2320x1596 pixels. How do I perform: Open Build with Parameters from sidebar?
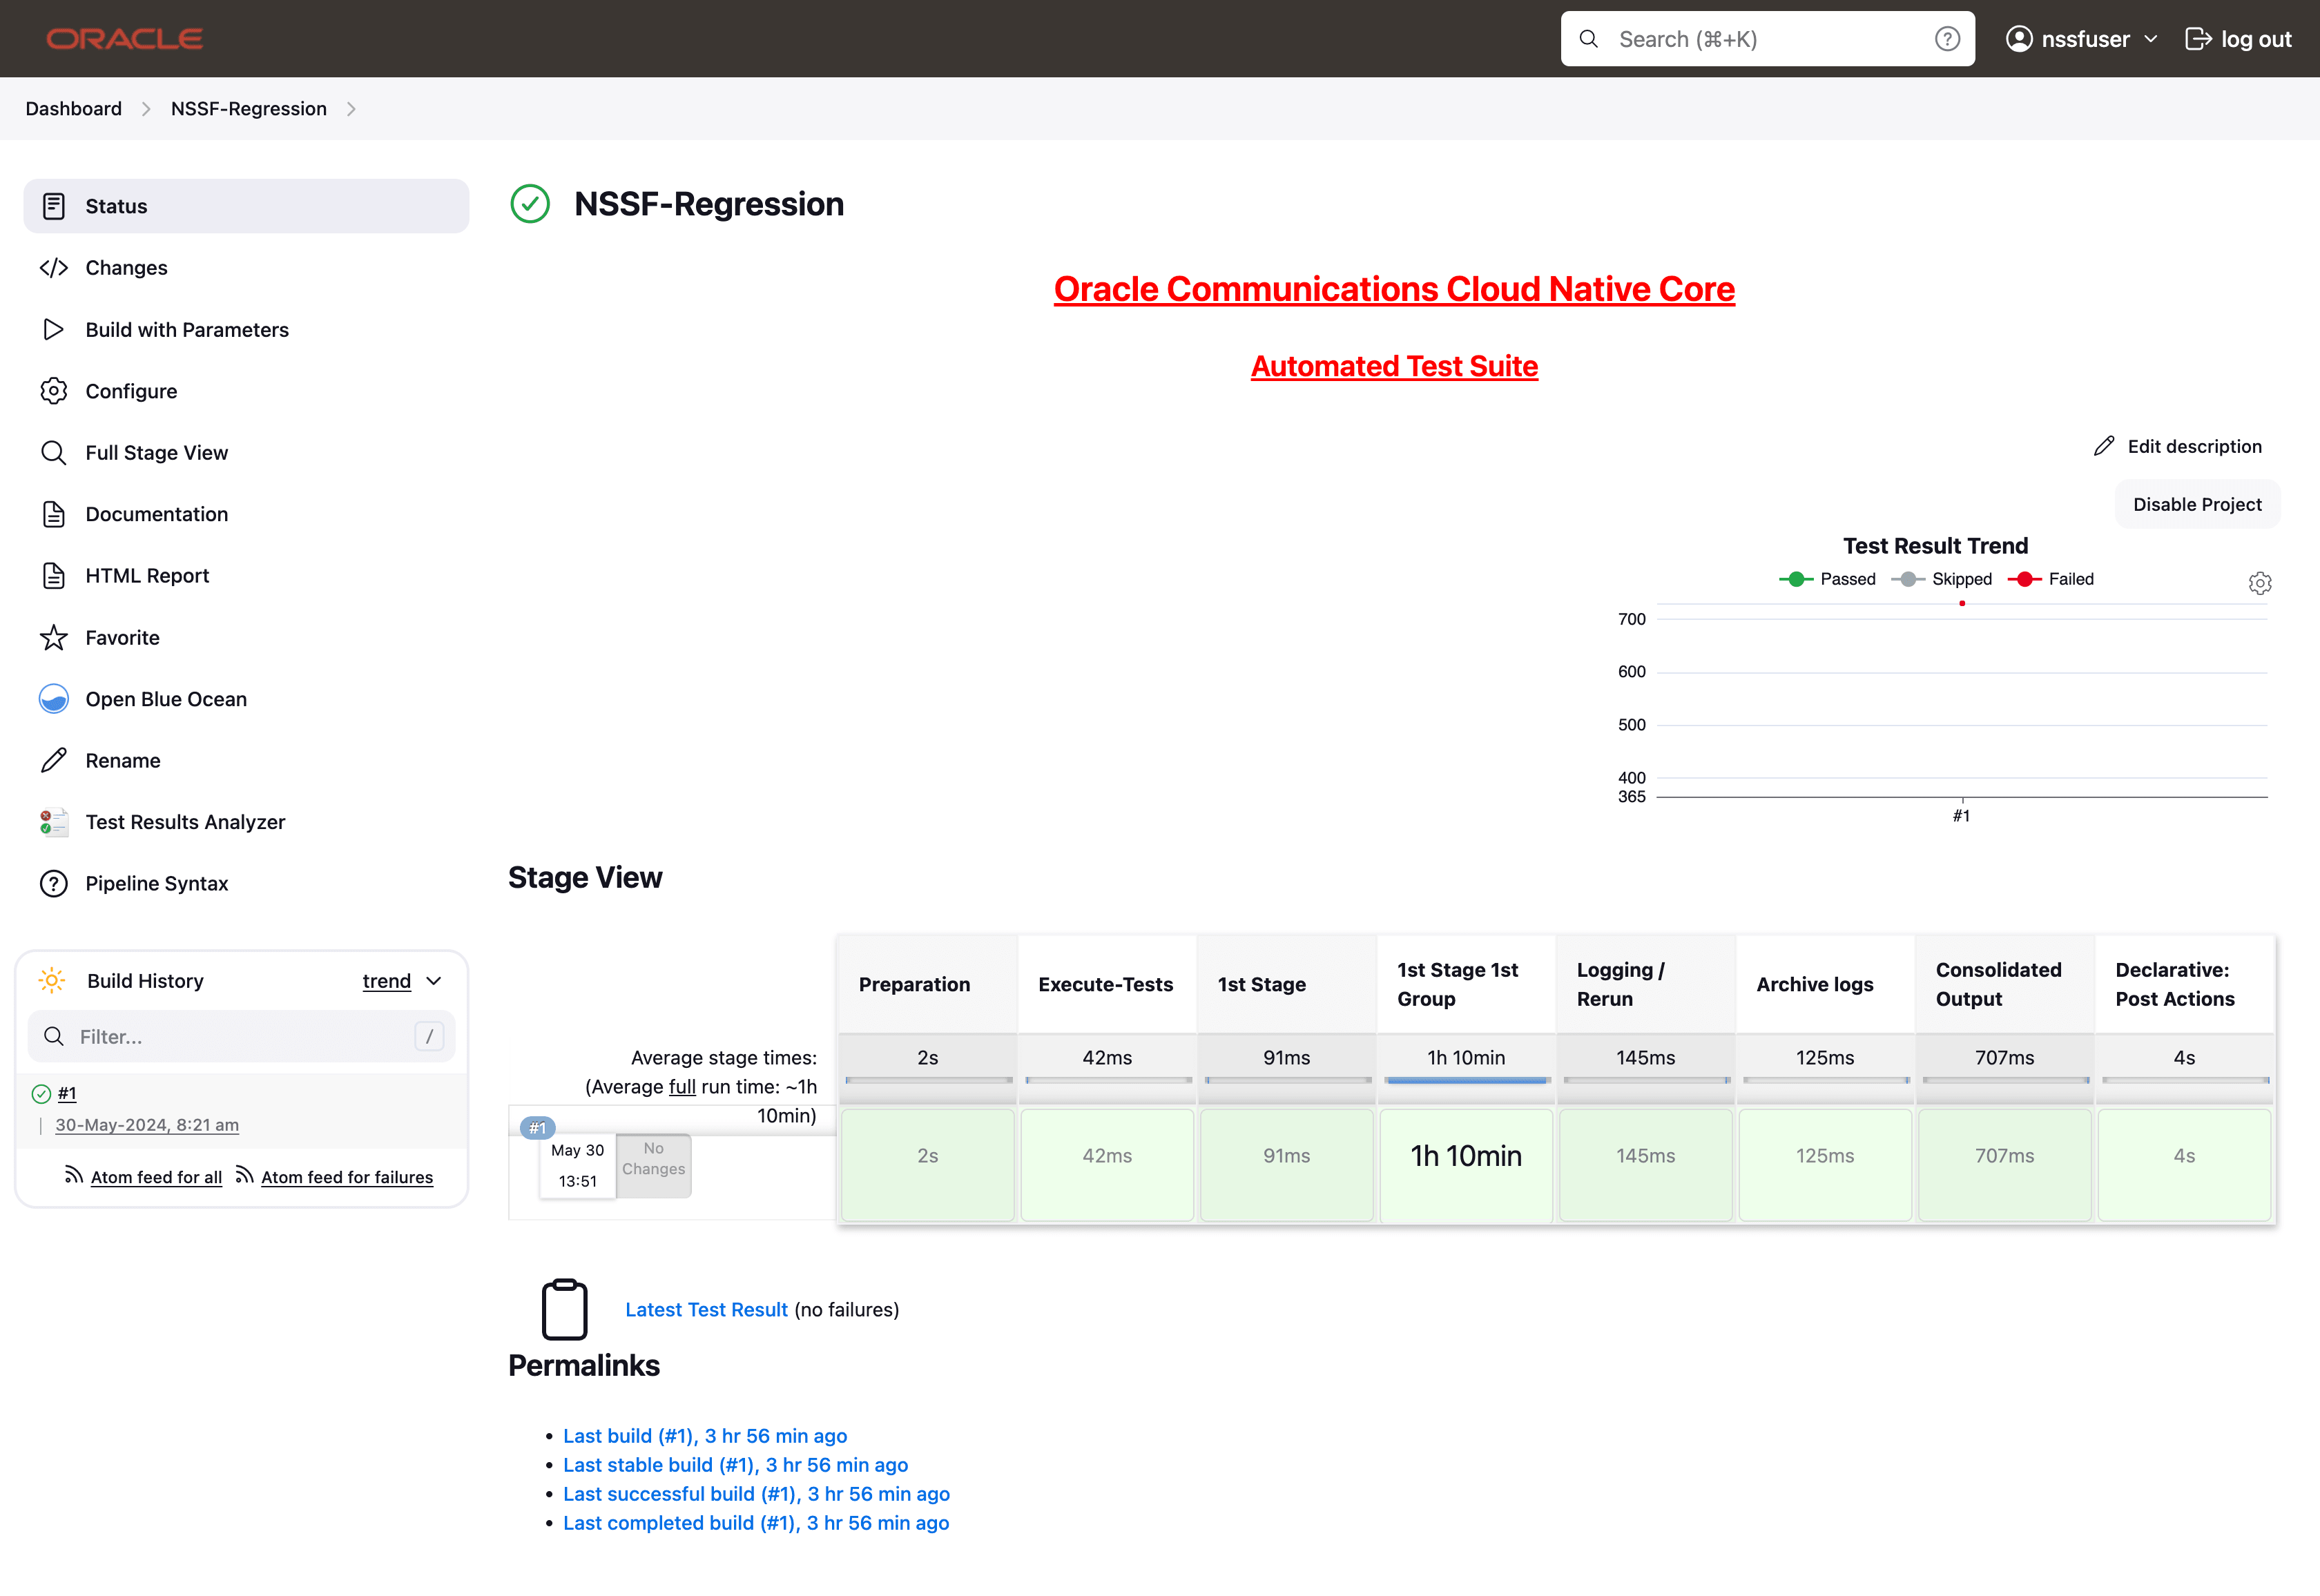pos(187,329)
